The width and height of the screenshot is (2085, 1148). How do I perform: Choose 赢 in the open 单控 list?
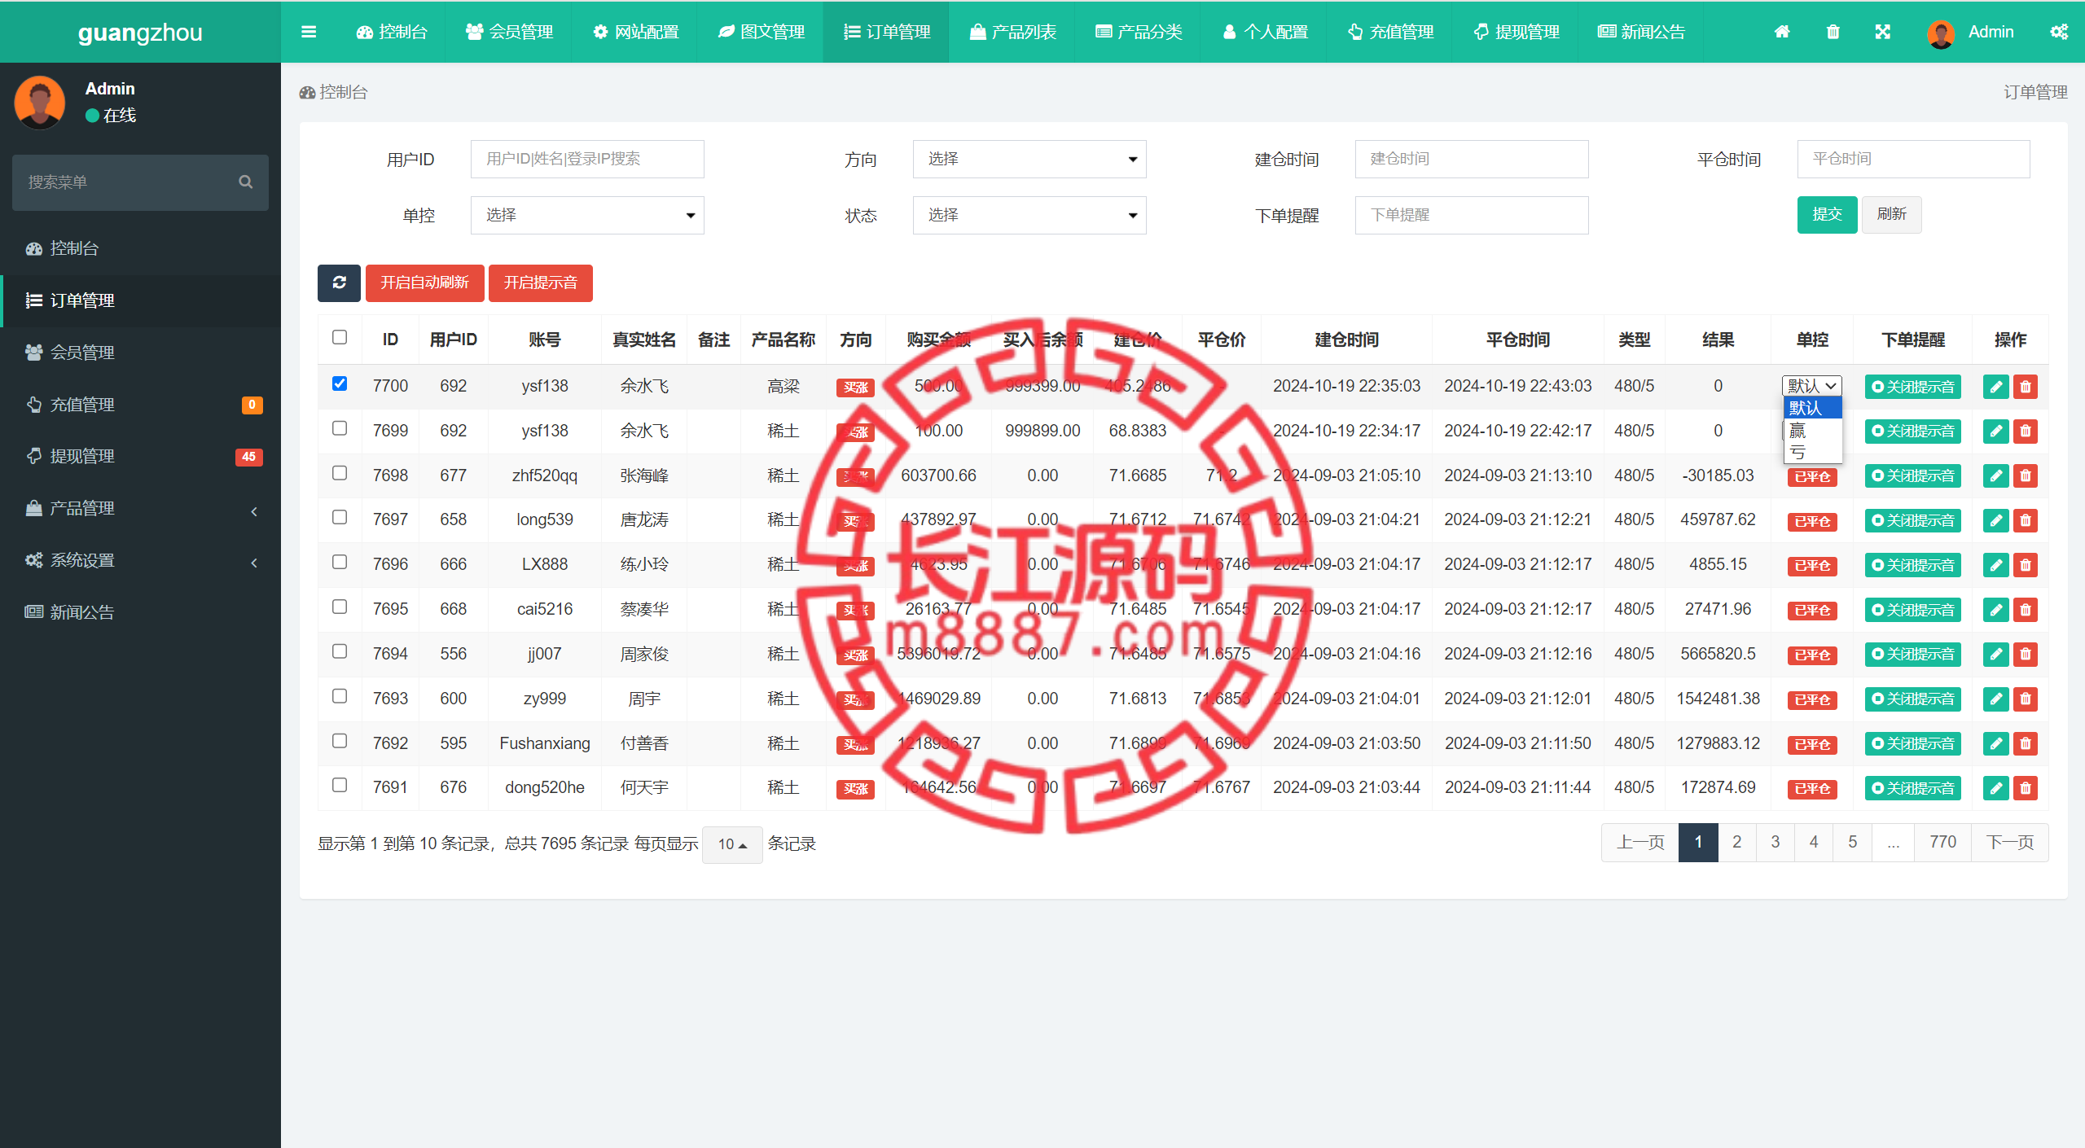coord(1812,431)
